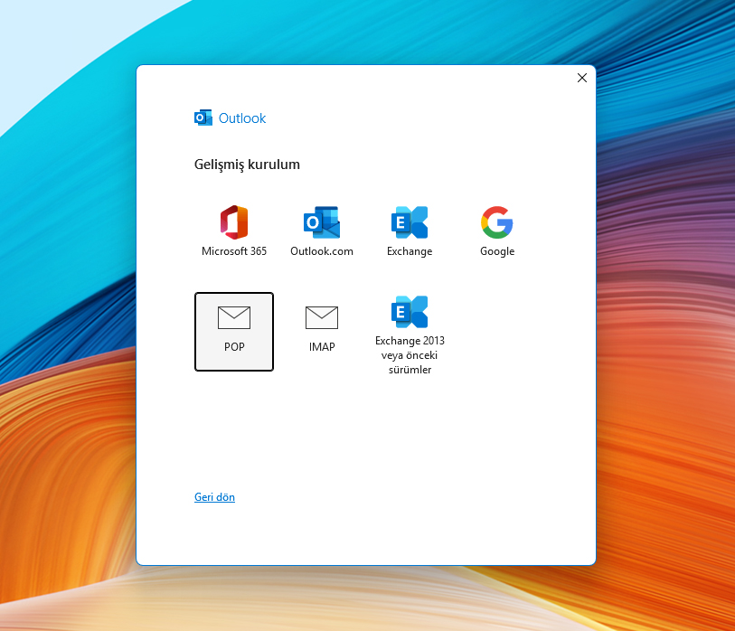Close the Outlook setup dialog
The width and height of the screenshot is (735, 631).
[x=582, y=78]
